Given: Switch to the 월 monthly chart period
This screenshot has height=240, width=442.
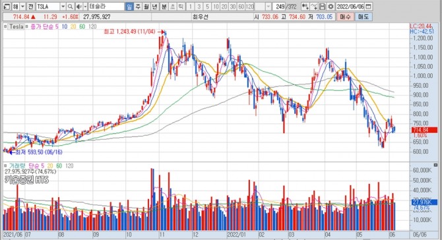Looking at the screenshot, I should (146, 7).
